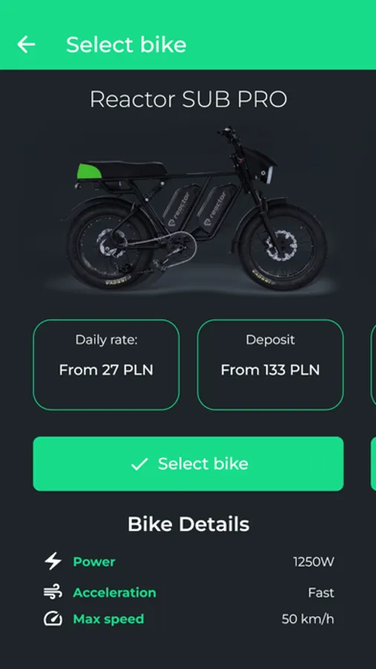Click the Max speed label
This screenshot has width=376, height=669.
[x=108, y=619]
